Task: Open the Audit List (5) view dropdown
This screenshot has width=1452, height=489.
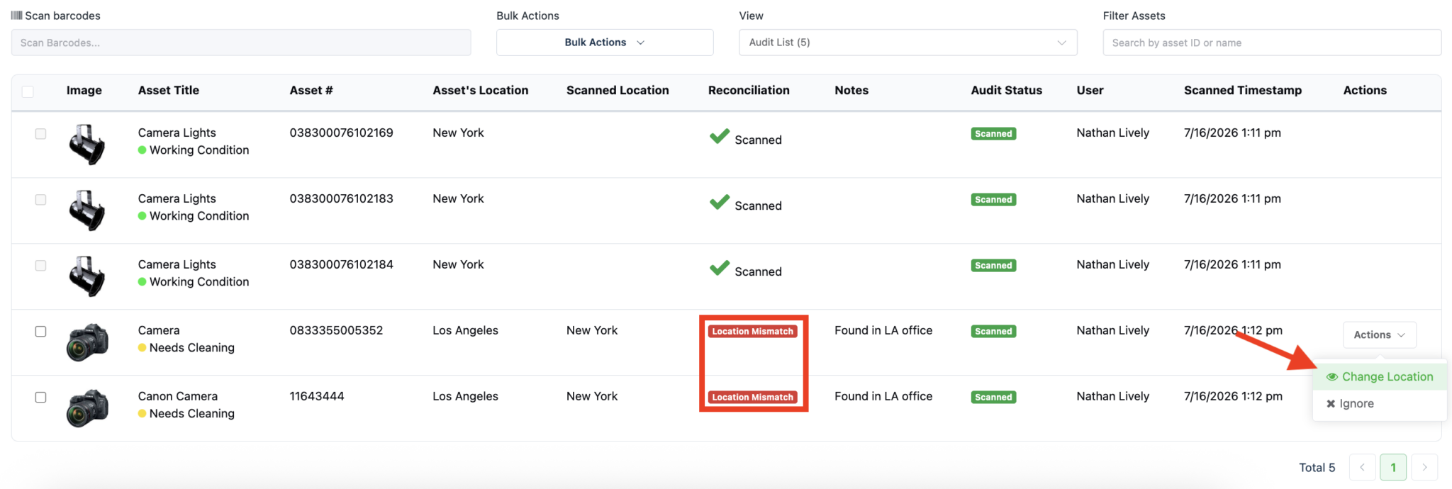Action: tap(908, 43)
